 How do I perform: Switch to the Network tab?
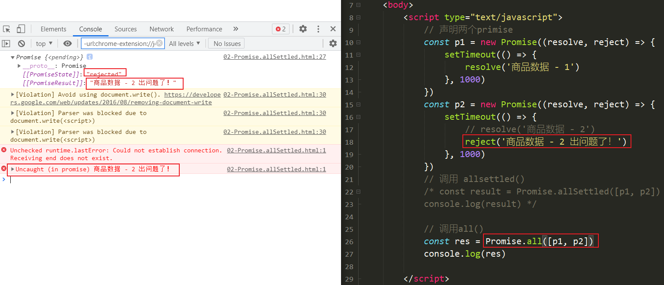tap(162, 29)
